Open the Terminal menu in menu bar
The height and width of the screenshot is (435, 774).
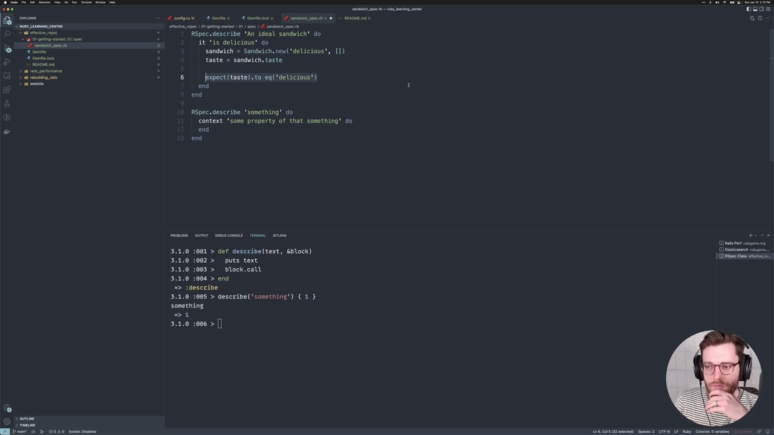coord(86,2)
